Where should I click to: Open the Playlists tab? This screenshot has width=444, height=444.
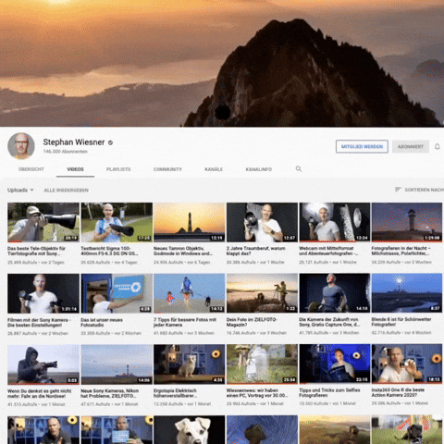118,169
